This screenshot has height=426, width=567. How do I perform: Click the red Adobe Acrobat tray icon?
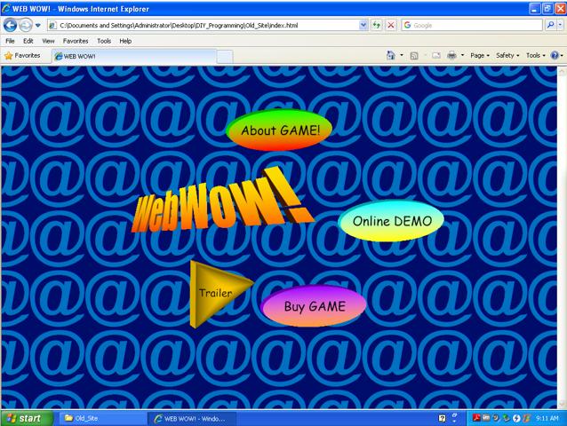[x=476, y=418]
